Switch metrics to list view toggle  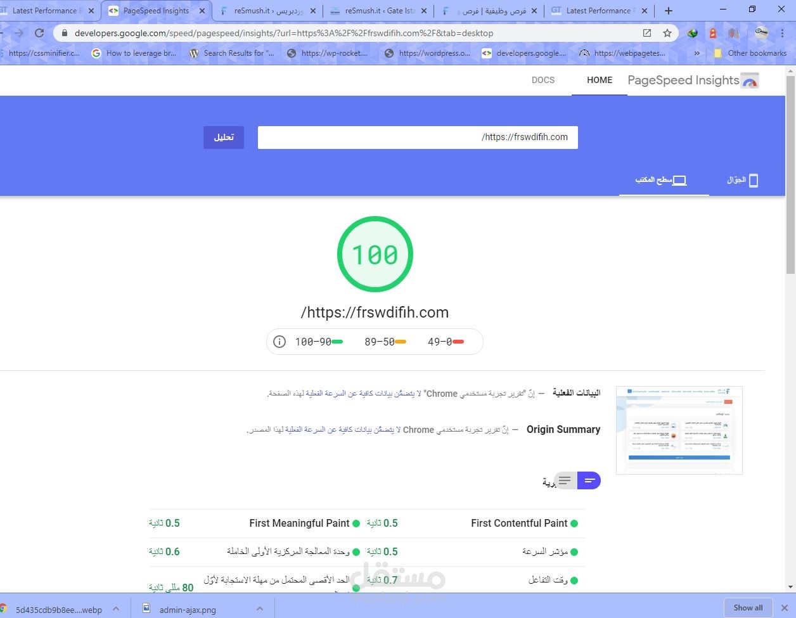(563, 480)
